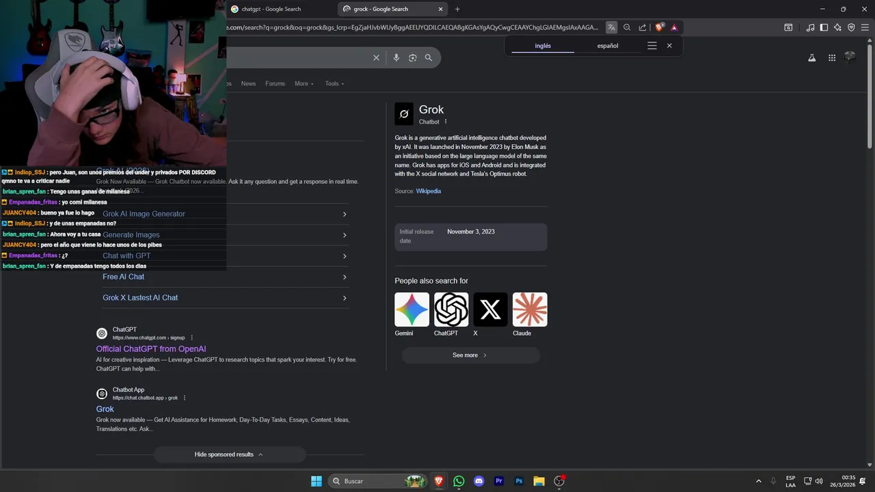875x492 pixels.
Task: Open Chatbot App result options dots
Action: pos(185,398)
